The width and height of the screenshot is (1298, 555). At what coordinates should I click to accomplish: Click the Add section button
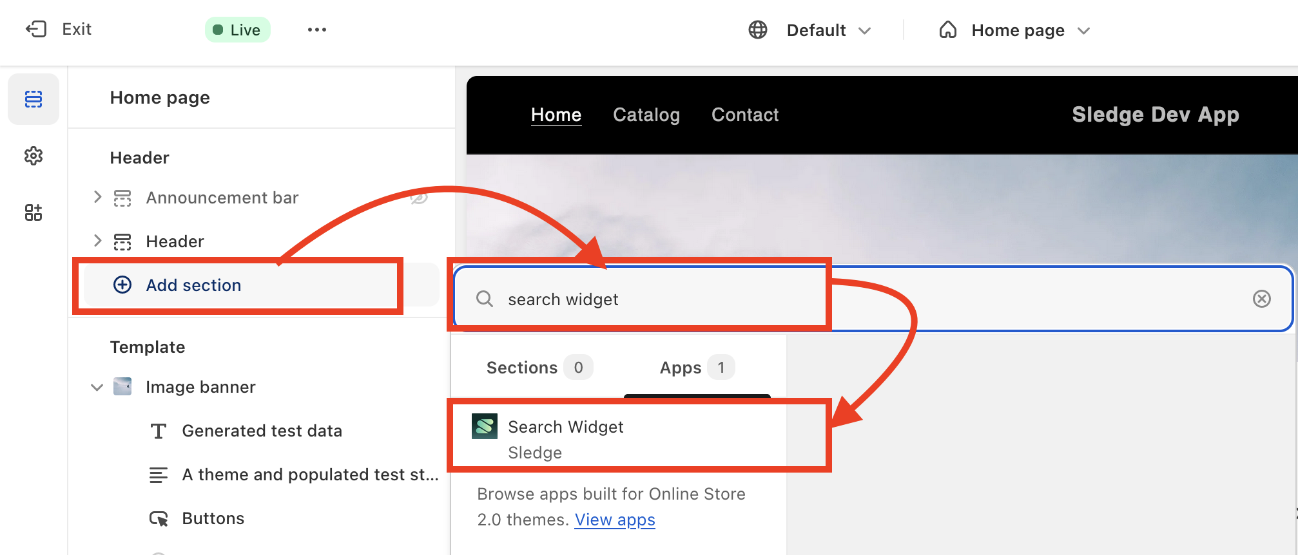pyautogui.click(x=193, y=285)
